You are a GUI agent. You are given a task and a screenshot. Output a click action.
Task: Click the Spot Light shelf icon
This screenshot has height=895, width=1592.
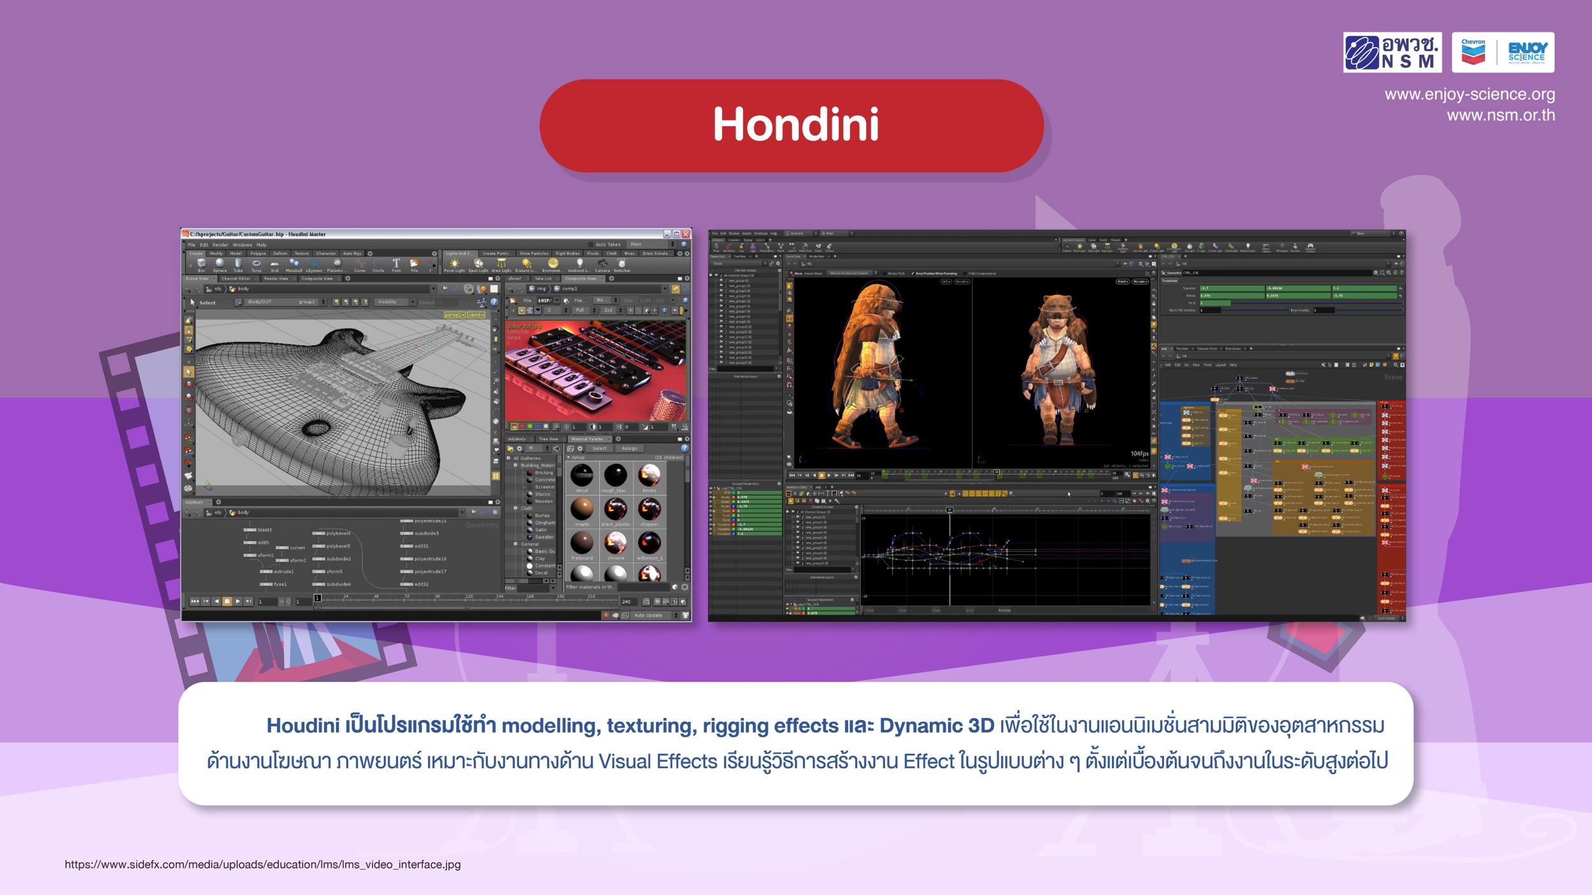tap(478, 264)
